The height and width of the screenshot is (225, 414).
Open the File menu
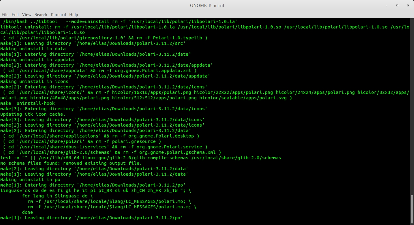[x=5, y=15]
